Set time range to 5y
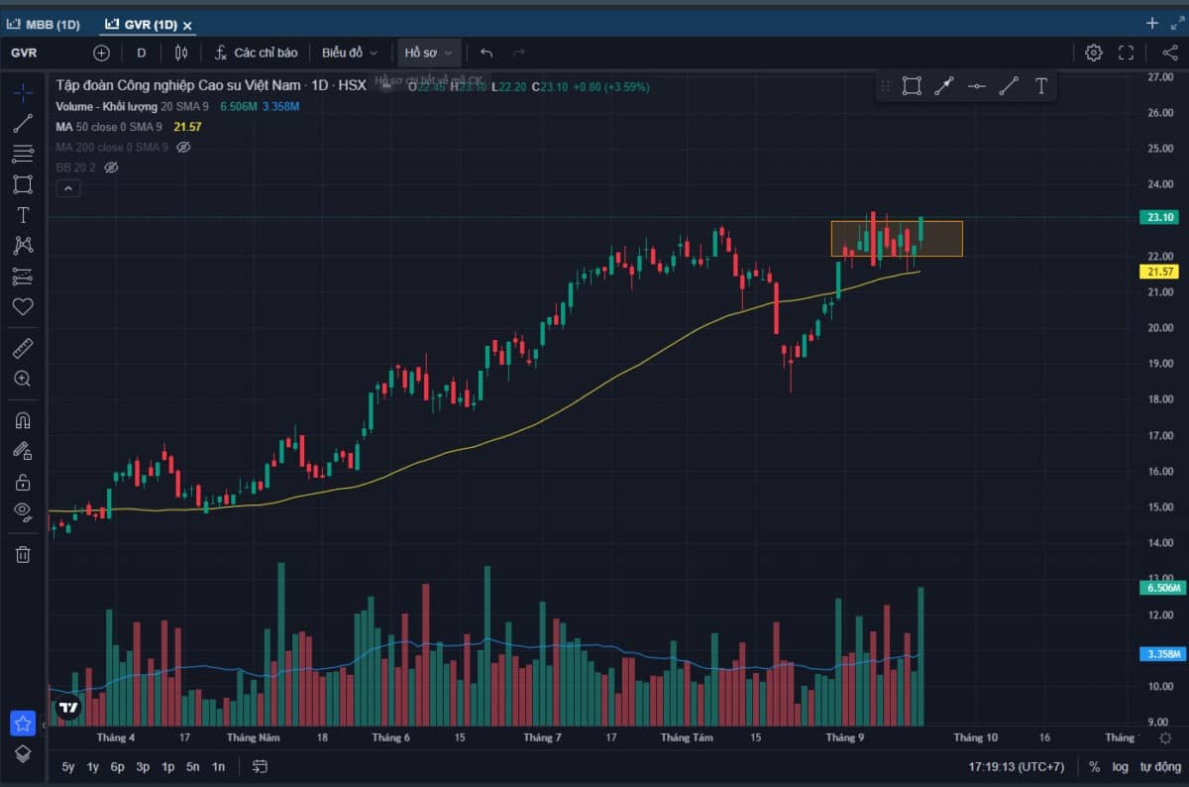Image resolution: width=1189 pixels, height=787 pixels. pyautogui.click(x=67, y=766)
